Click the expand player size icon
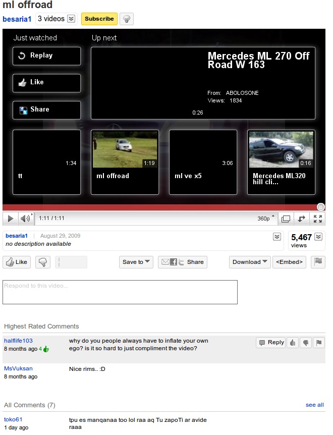 (301, 219)
